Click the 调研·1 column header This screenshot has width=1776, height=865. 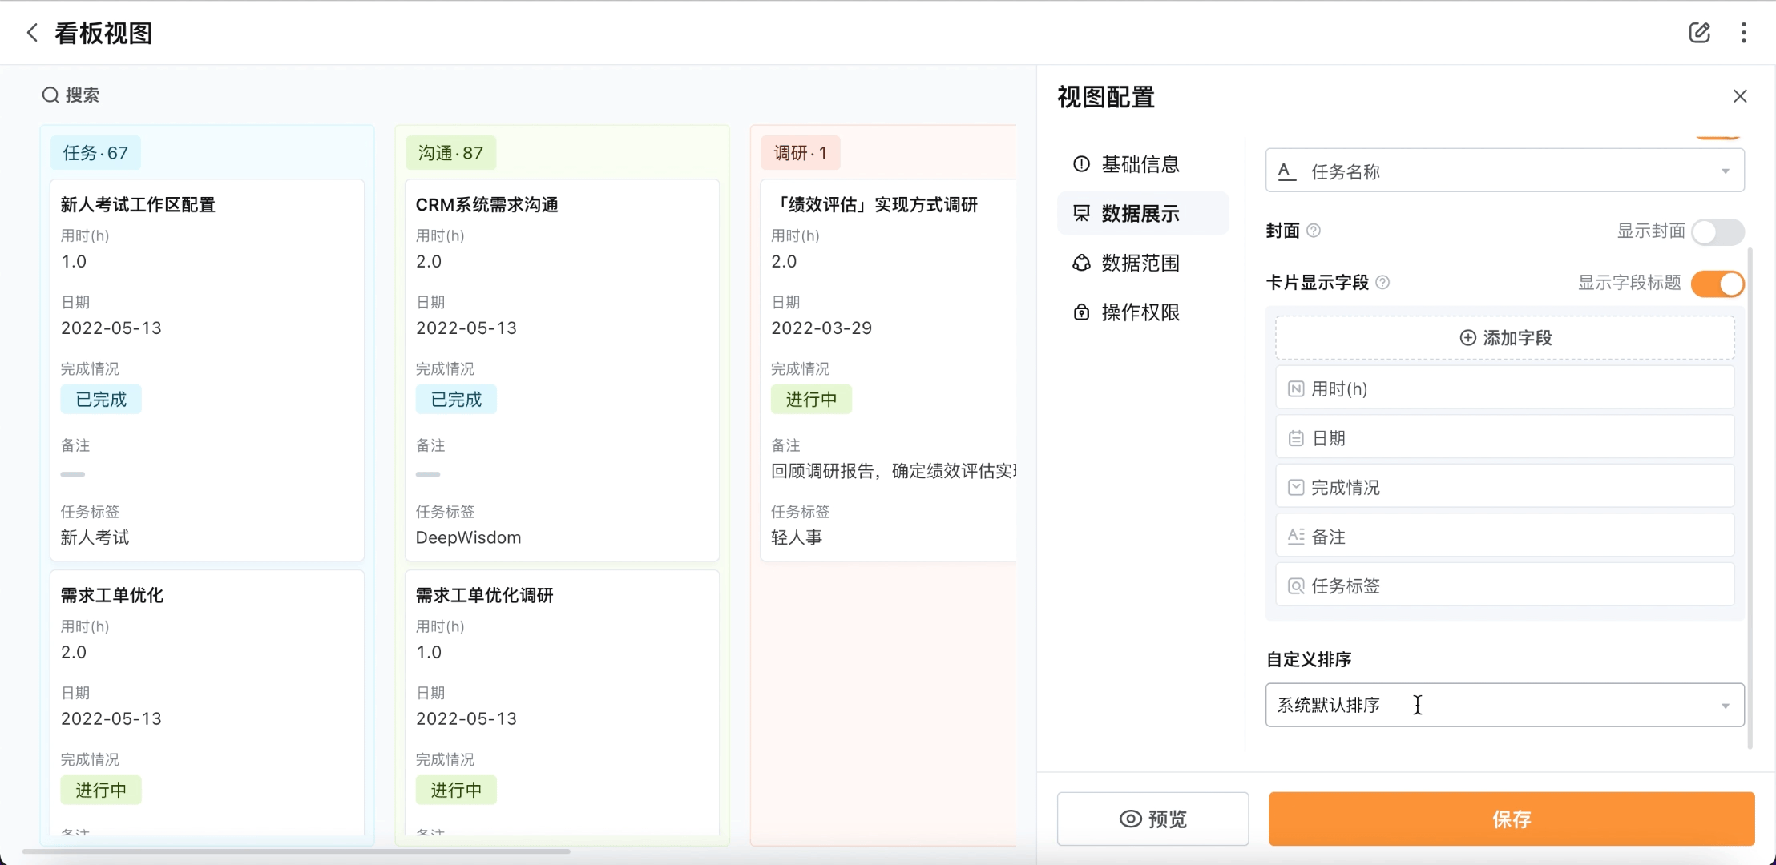[x=800, y=153]
